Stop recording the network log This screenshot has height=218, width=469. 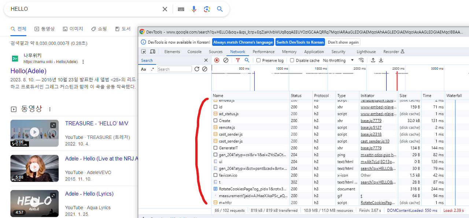[217, 60]
